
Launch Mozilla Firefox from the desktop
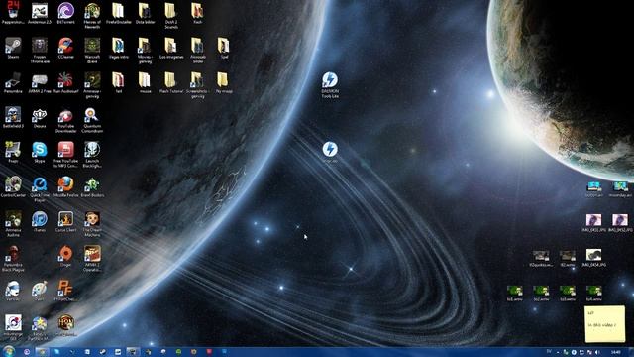tap(65, 187)
